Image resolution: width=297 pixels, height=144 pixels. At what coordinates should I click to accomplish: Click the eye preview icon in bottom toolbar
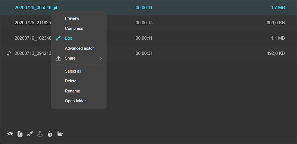tap(10, 134)
